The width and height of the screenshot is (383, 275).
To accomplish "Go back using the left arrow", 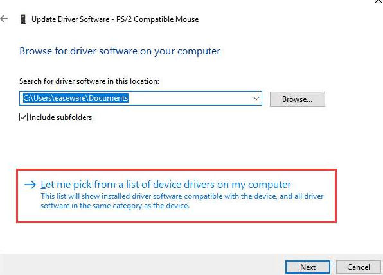I will [4, 19].
